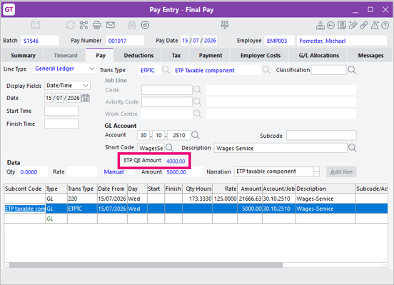Viewport: 394px width, 285px height.
Task: Switch to the Deductions tab
Action: [x=138, y=55]
